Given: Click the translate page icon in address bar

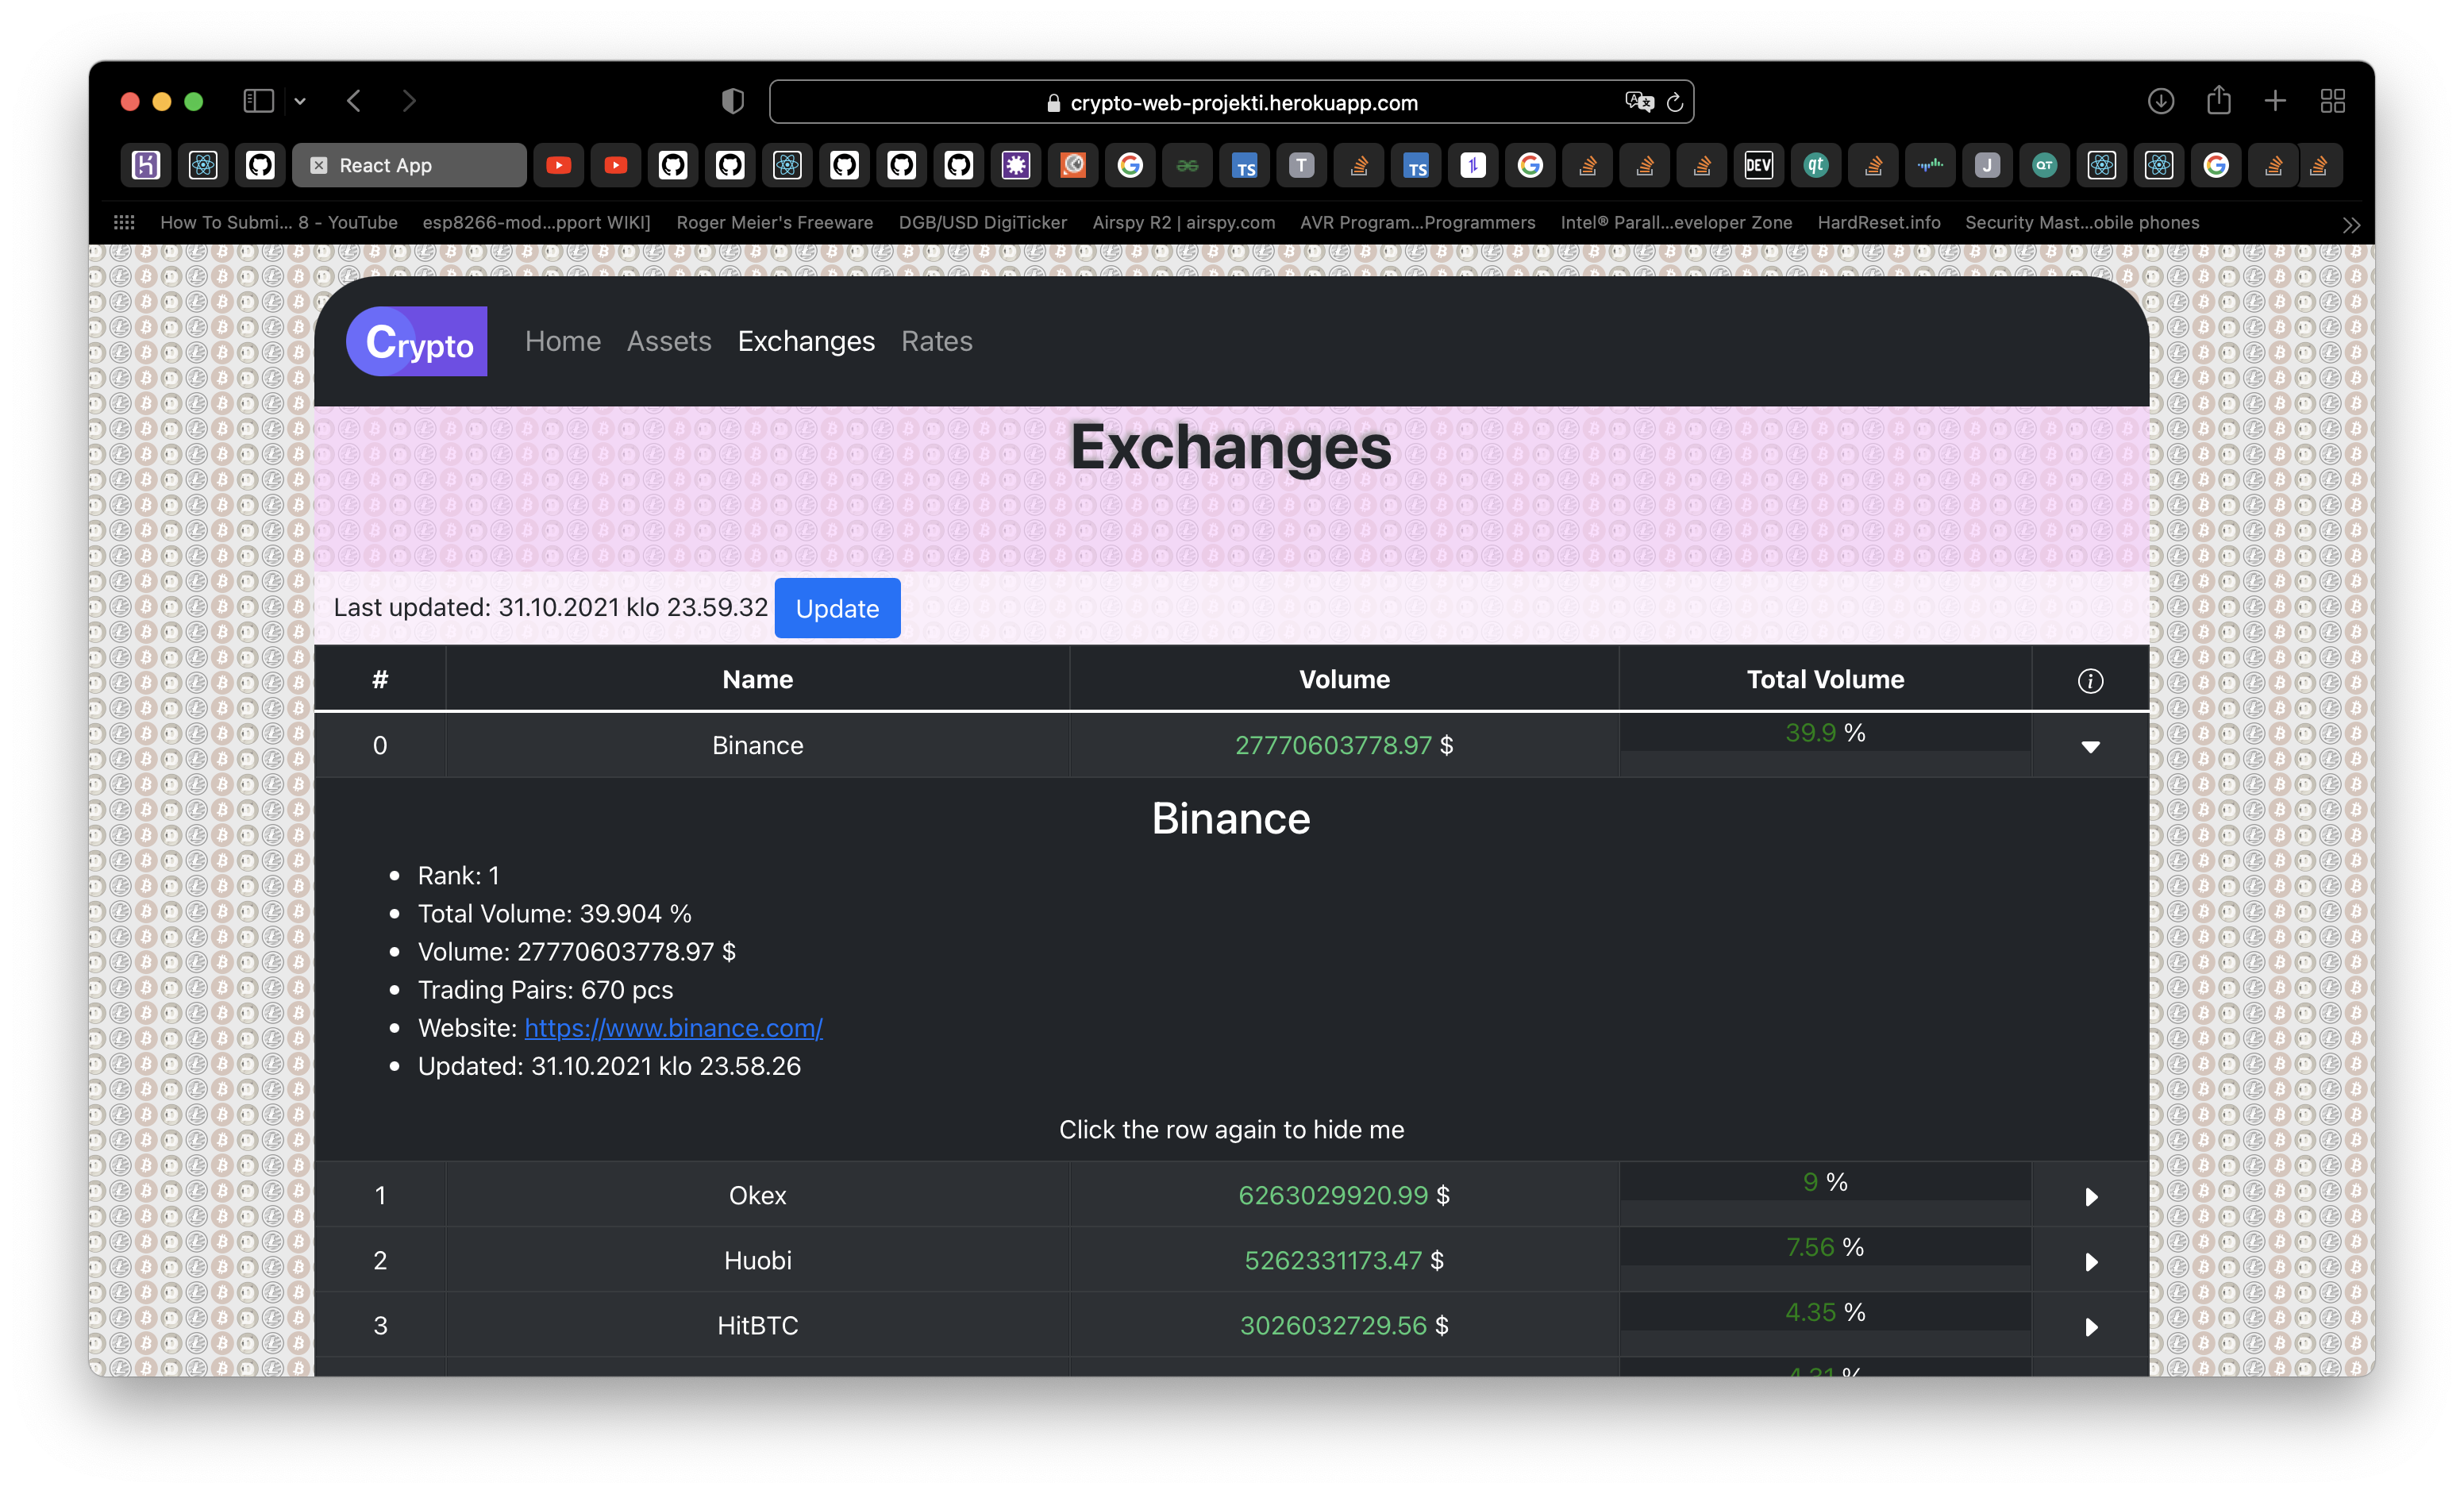Looking at the screenshot, I should point(1639,102).
